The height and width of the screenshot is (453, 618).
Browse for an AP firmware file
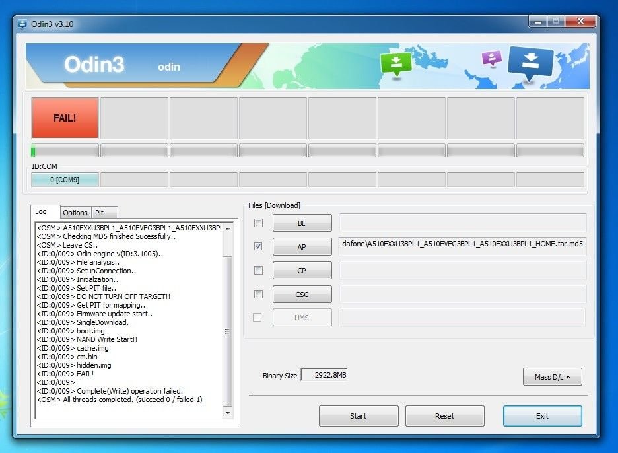302,247
